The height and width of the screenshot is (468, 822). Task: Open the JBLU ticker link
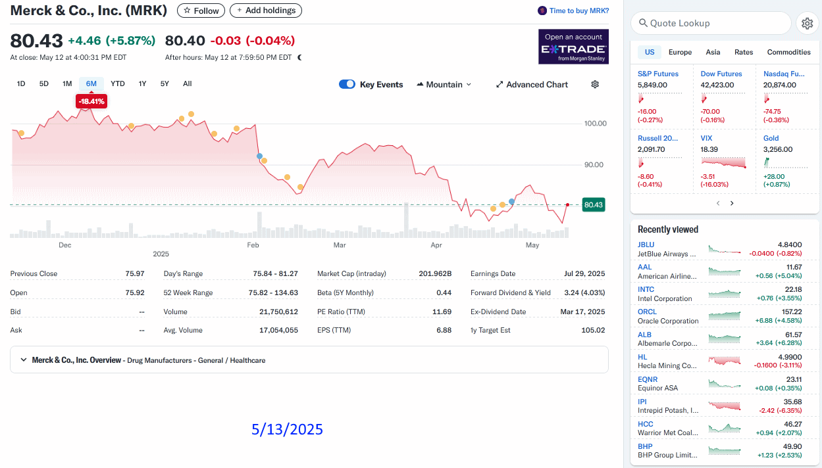pos(646,245)
